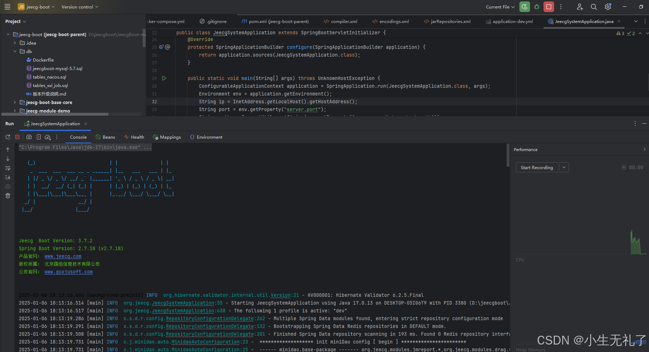
Task: Clear console with trash icon
Action: pos(8,196)
